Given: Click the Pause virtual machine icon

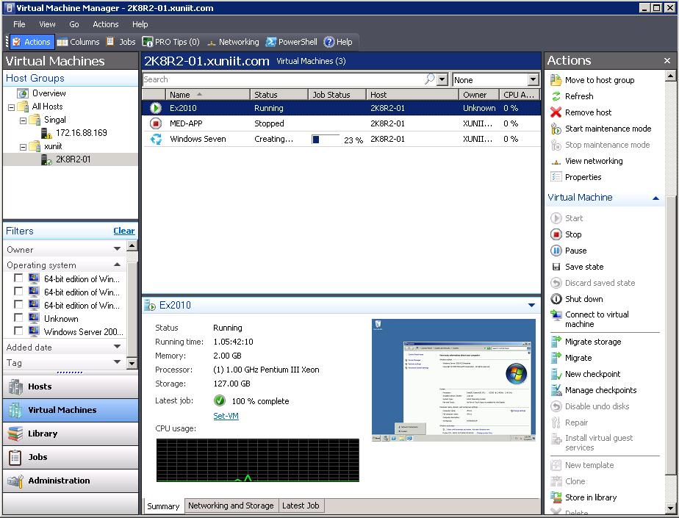Looking at the screenshot, I should tap(556, 251).
